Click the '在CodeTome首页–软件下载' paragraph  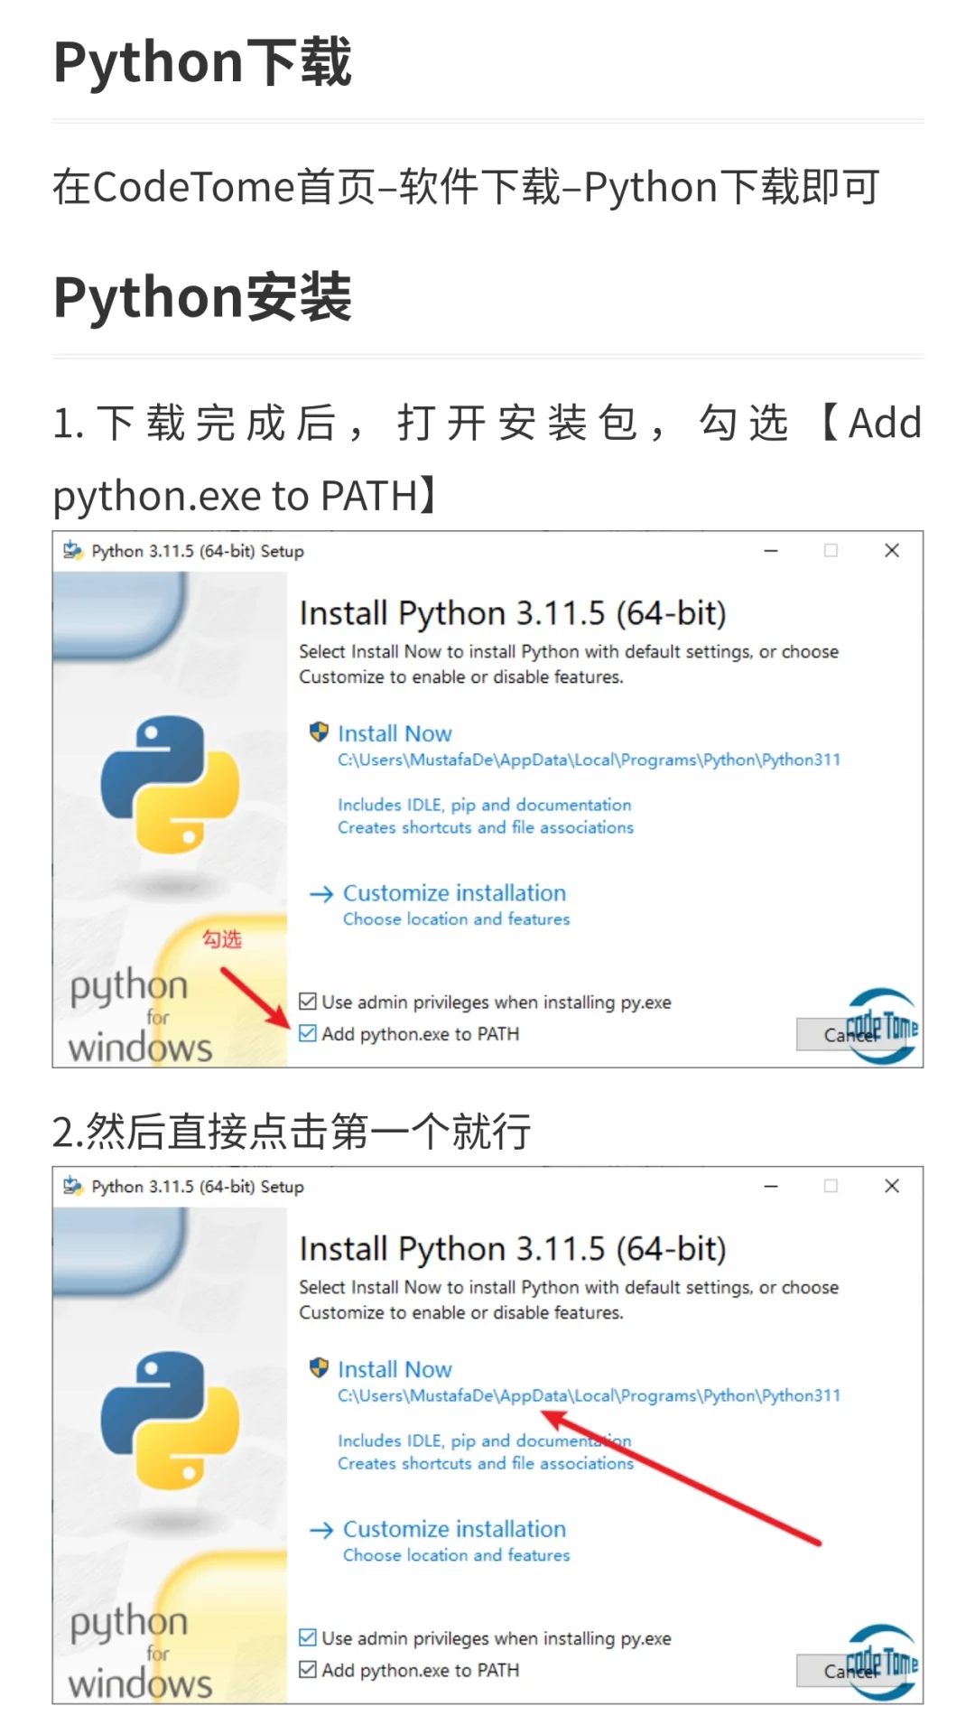465,187
